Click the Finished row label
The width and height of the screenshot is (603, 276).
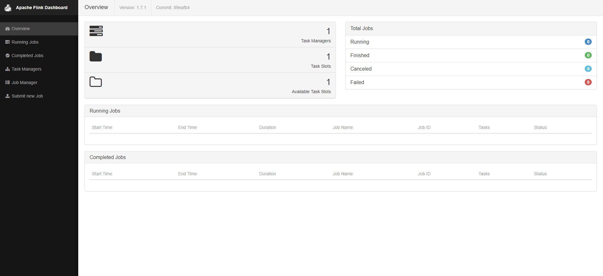[x=360, y=56]
